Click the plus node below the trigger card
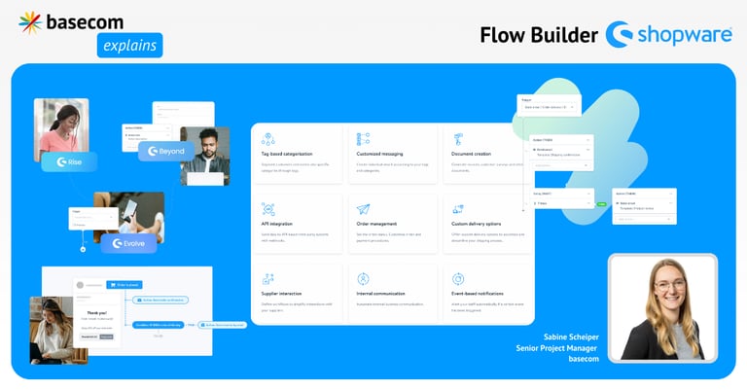 pos(83,249)
